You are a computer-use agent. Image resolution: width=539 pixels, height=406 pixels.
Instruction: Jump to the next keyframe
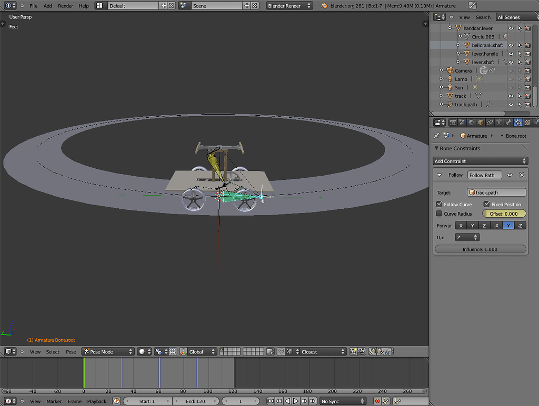(x=304, y=401)
